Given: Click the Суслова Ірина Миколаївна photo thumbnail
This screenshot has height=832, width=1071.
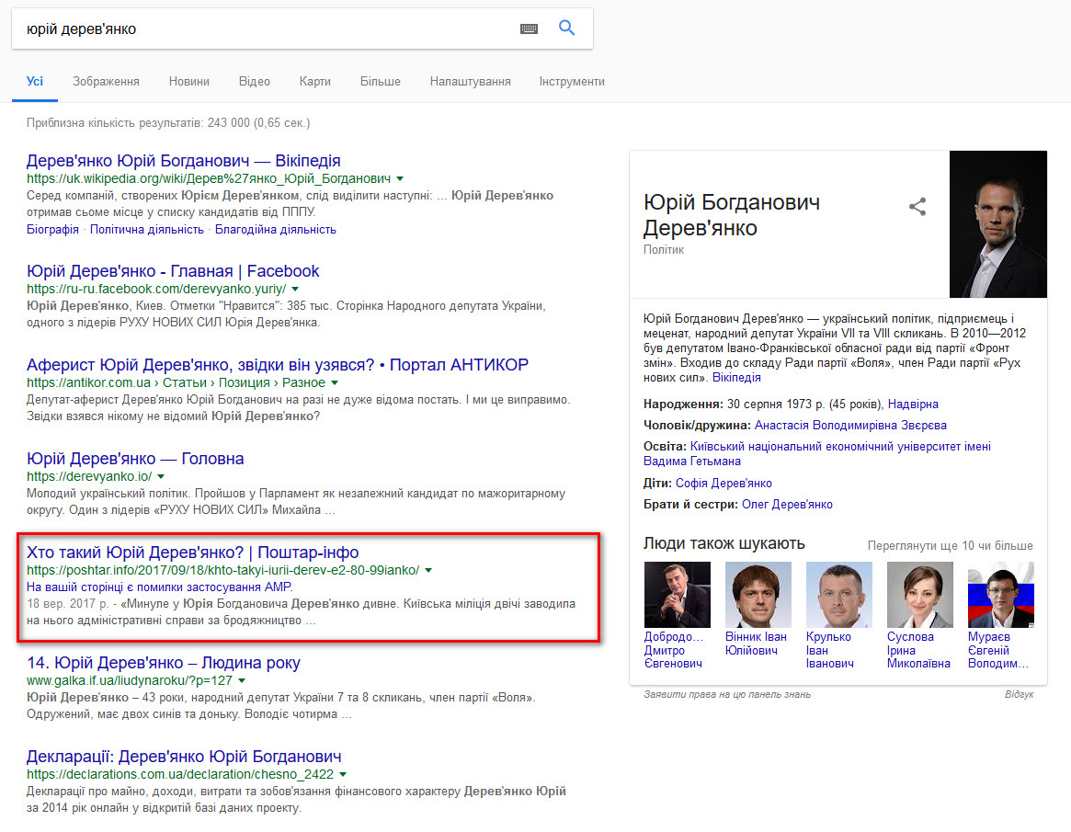Looking at the screenshot, I should click(x=920, y=595).
